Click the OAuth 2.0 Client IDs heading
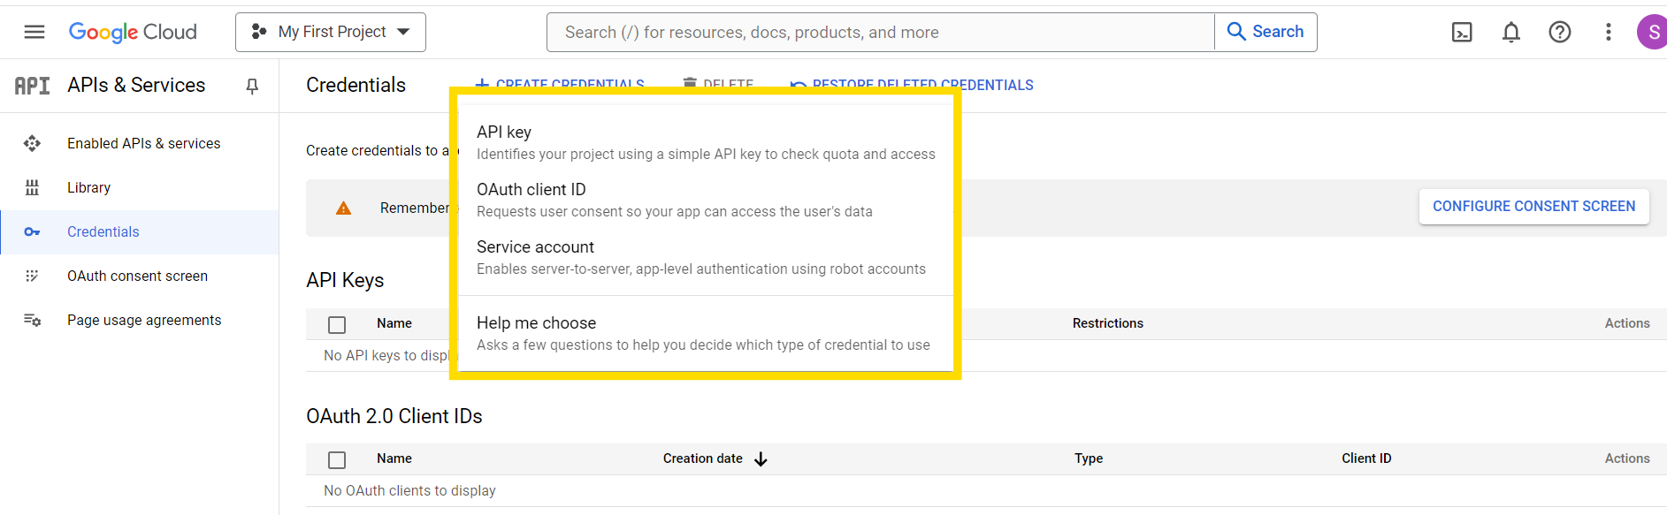This screenshot has height=515, width=1667. 394,416
